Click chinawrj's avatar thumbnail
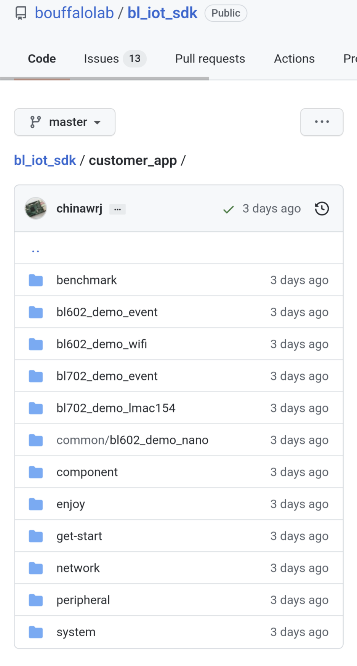Viewport: 357px width, 666px height. click(x=36, y=209)
